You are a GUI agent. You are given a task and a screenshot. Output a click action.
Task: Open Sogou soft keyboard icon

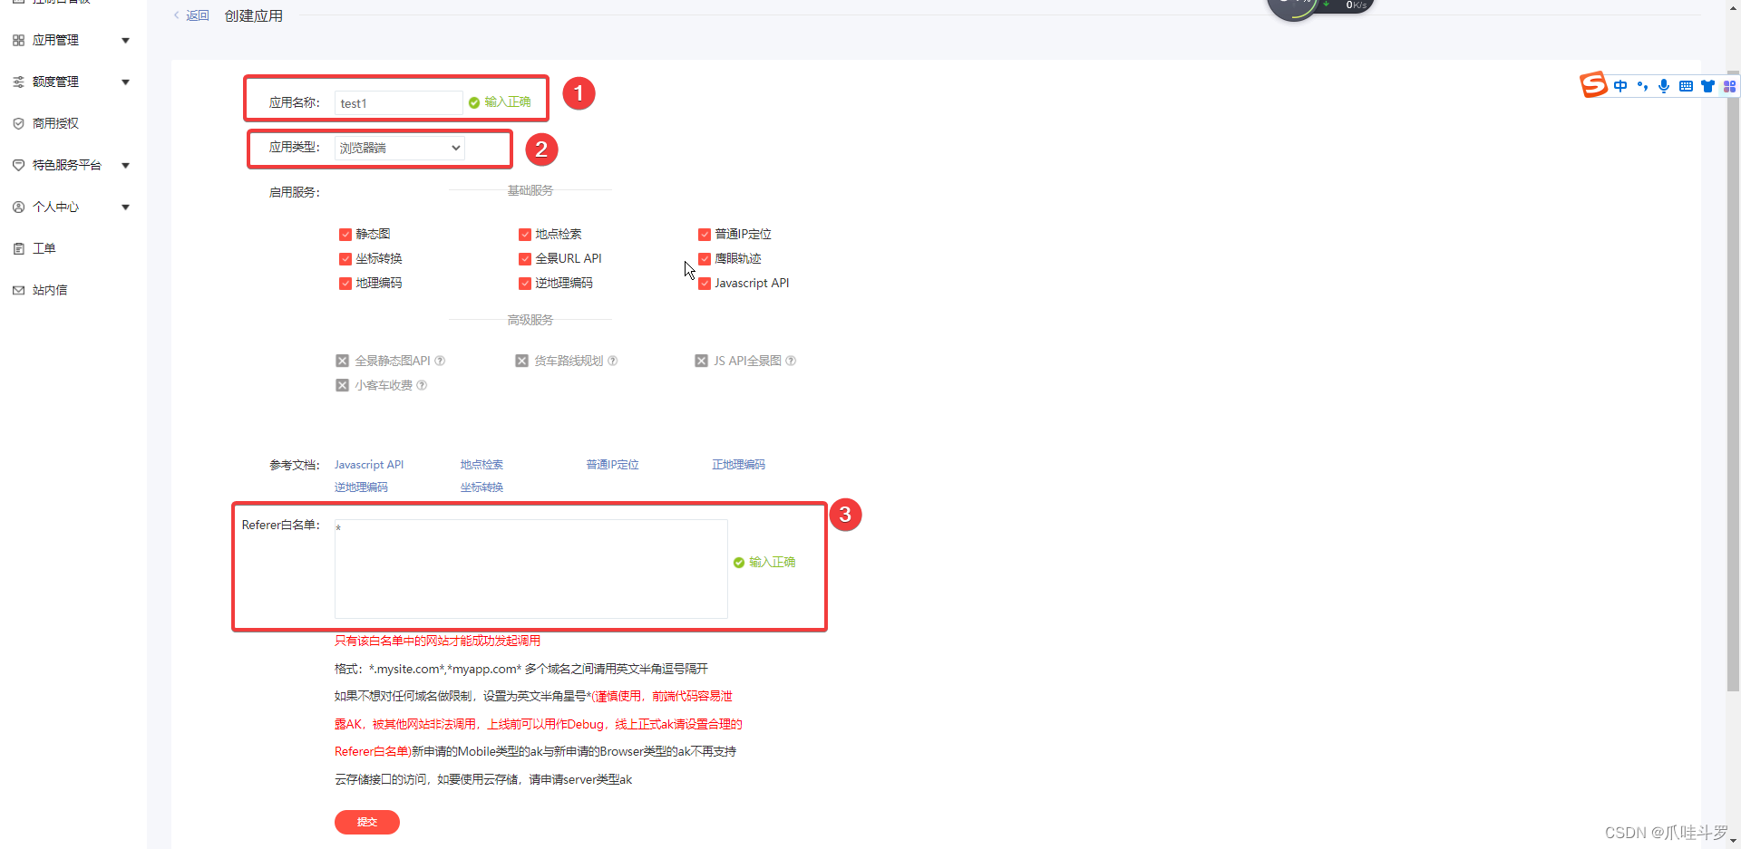tap(1686, 86)
